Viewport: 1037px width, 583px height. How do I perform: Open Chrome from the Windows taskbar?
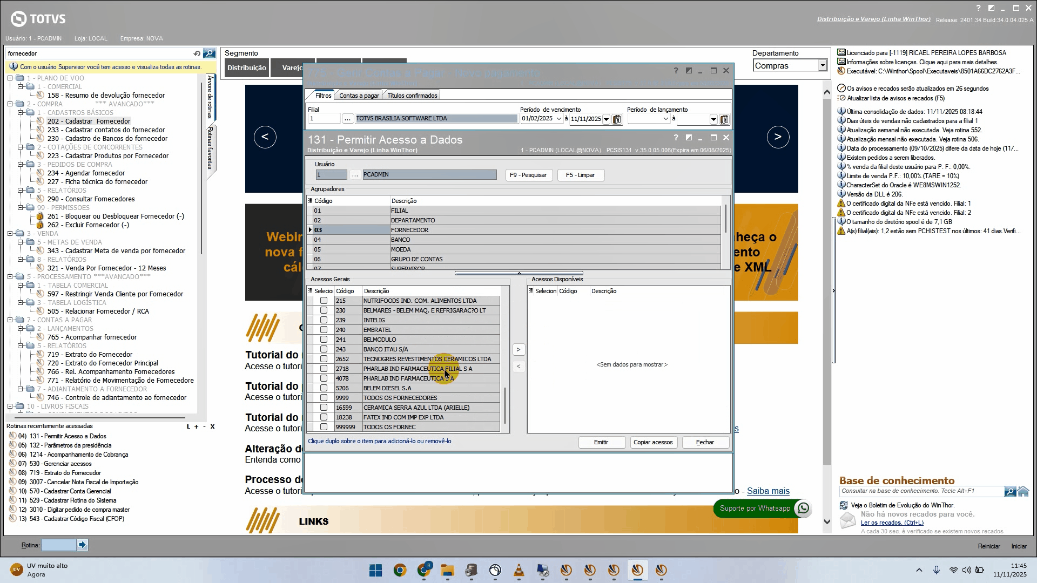click(x=400, y=570)
